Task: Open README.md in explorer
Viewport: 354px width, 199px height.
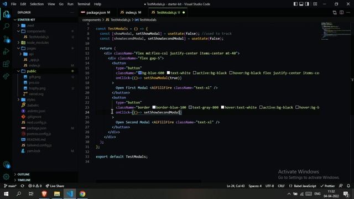Action: coord(36,139)
